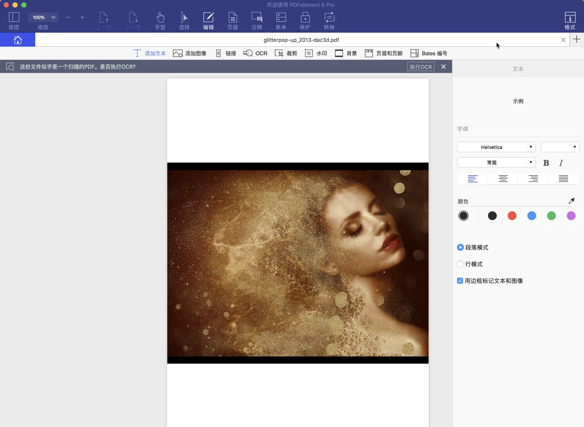Justify text alignment
Image resolution: width=584 pixels, height=427 pixels.
point(563,178)
